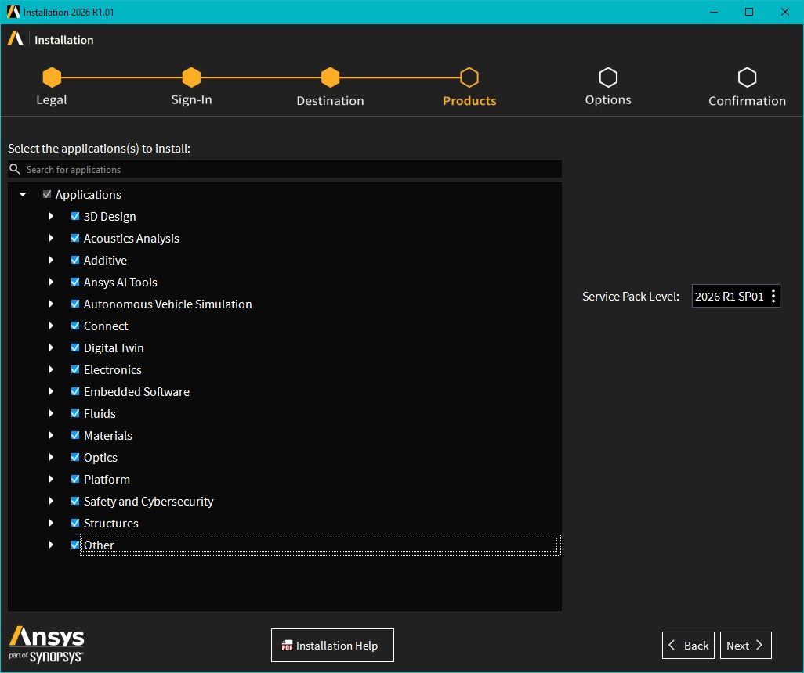Click the Ansys logo in header
Screen dimensions: 804x673
(x=16, y=39)
